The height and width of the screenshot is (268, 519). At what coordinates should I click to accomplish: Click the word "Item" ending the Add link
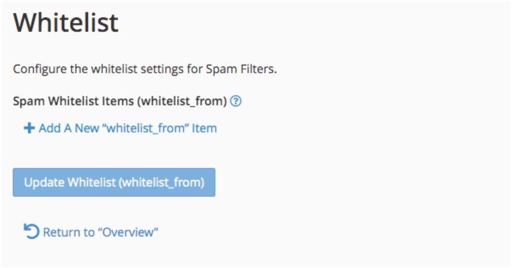[x=204, y=129]
